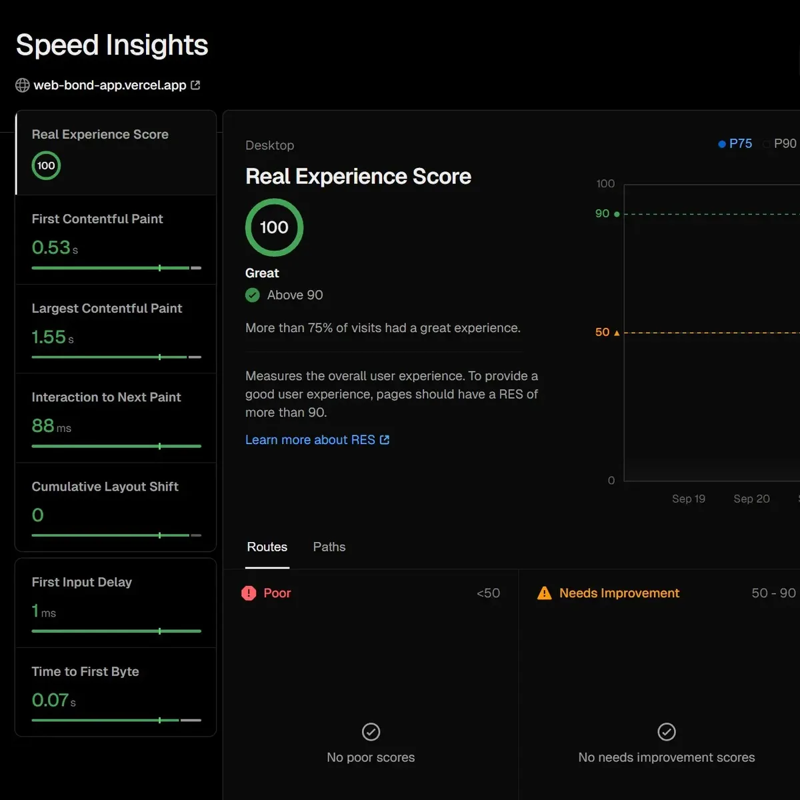This screenshot has width=800, height=800.
Task: Click the globe icon beside web-bond-app.vercel.app
Action: 23,85
